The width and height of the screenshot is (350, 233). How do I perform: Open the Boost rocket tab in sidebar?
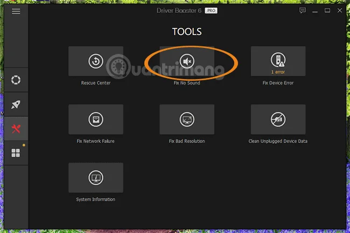pos(16,104)
